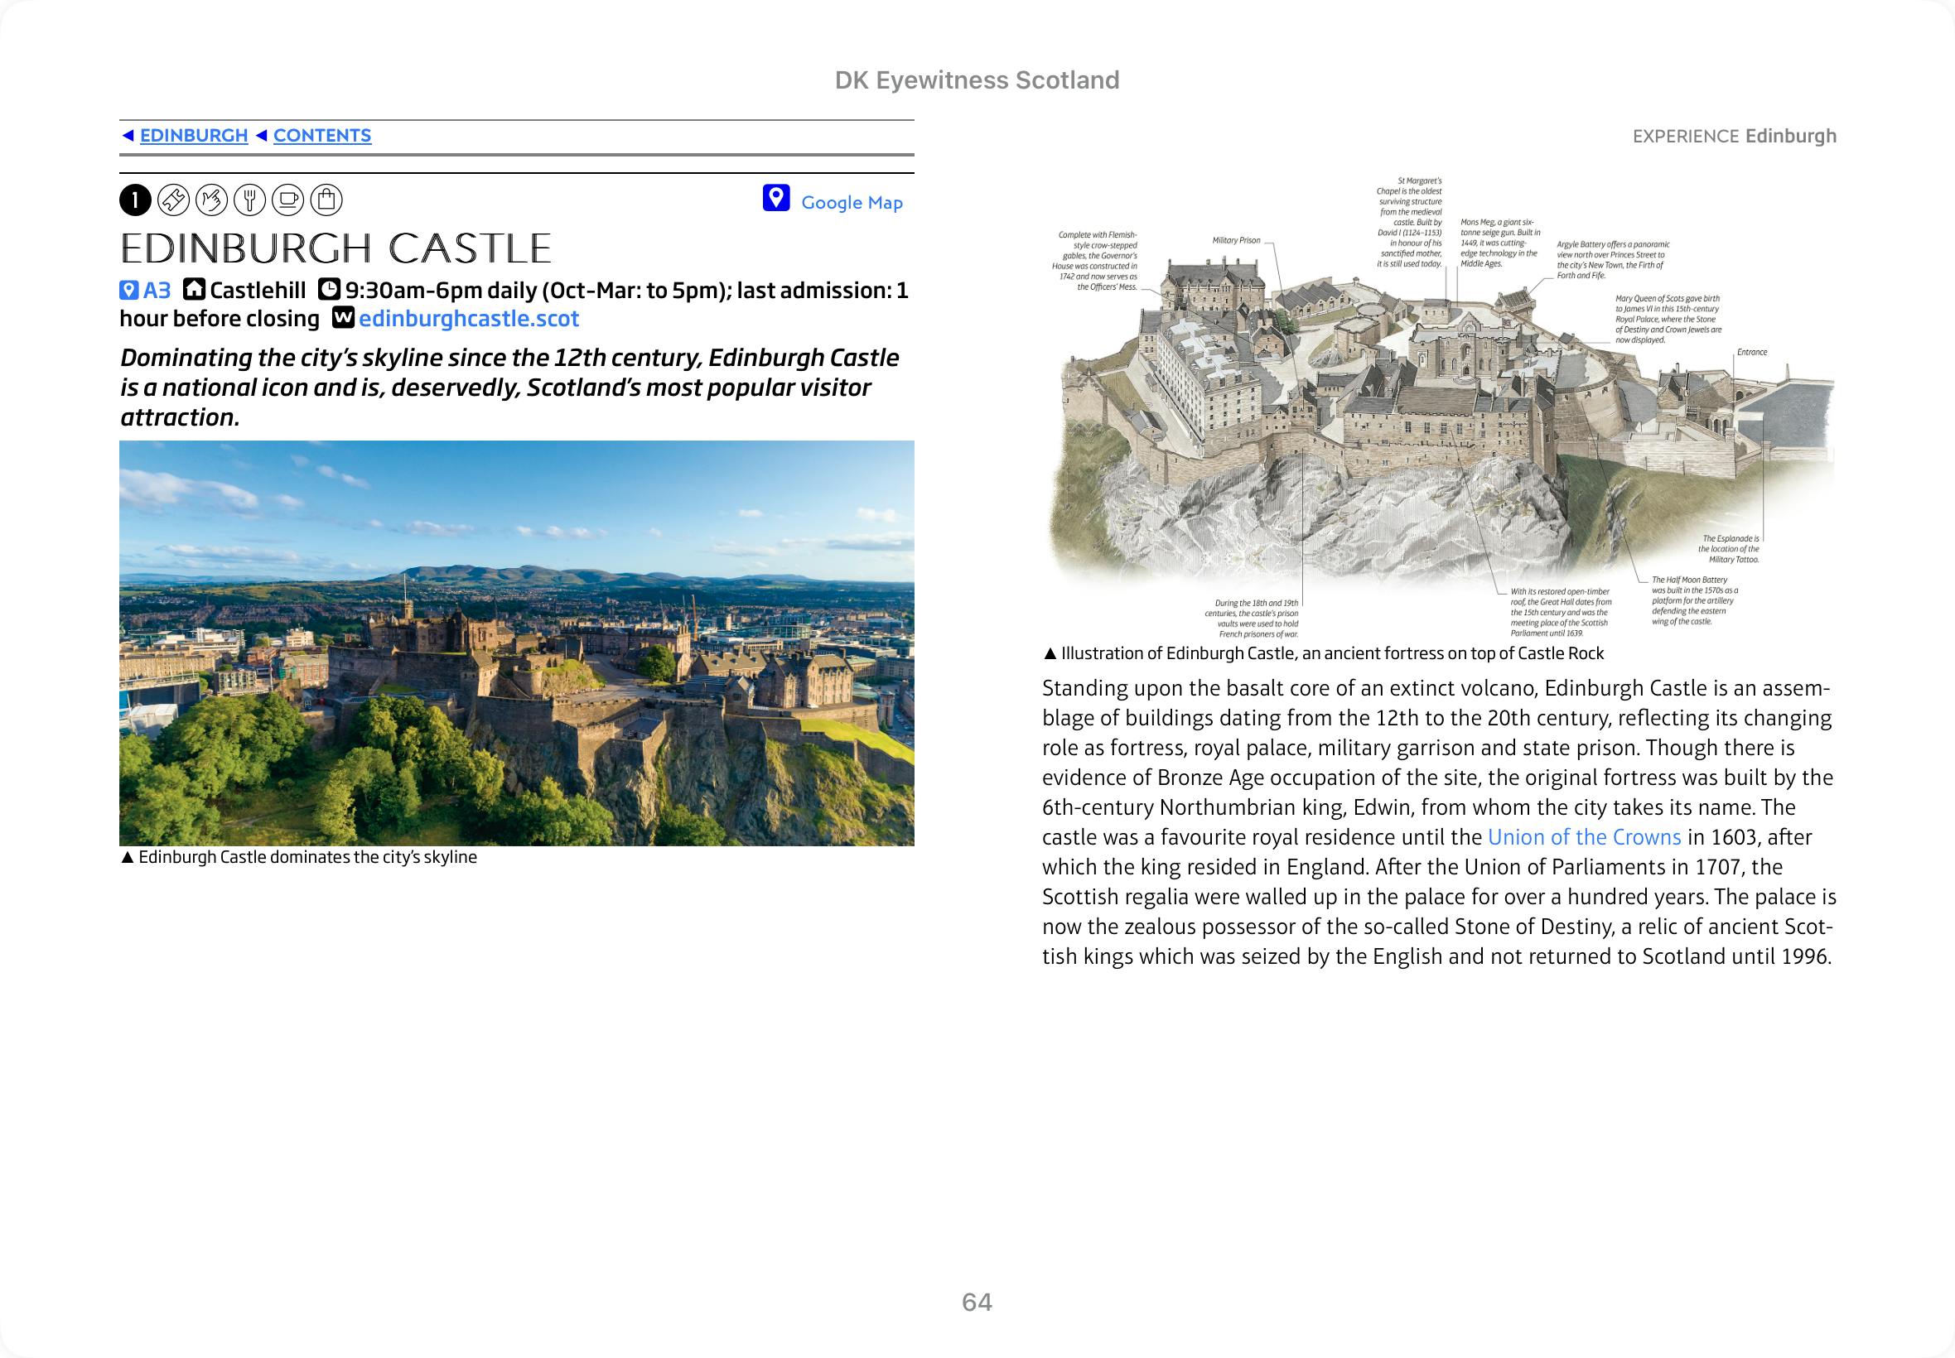Screen dimensions: 1955x1358
Task: Follow the Union of the Crowns link
Action: click(x=1583, y=837)
